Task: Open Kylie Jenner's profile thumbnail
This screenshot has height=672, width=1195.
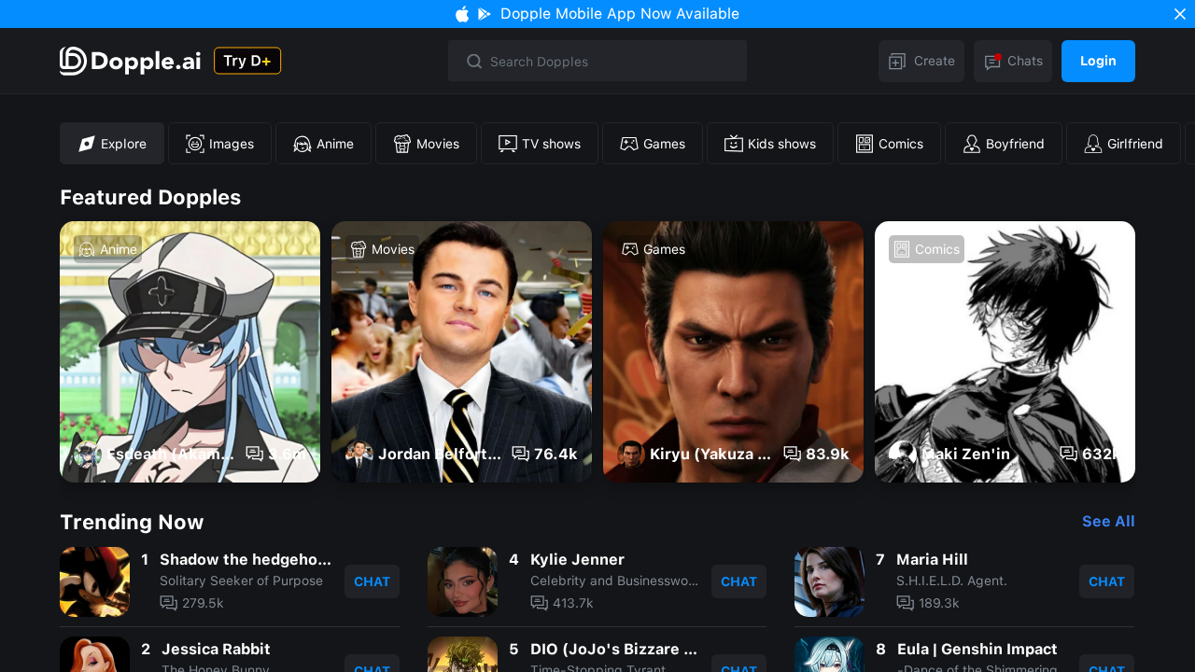Action: coord(462,581)
